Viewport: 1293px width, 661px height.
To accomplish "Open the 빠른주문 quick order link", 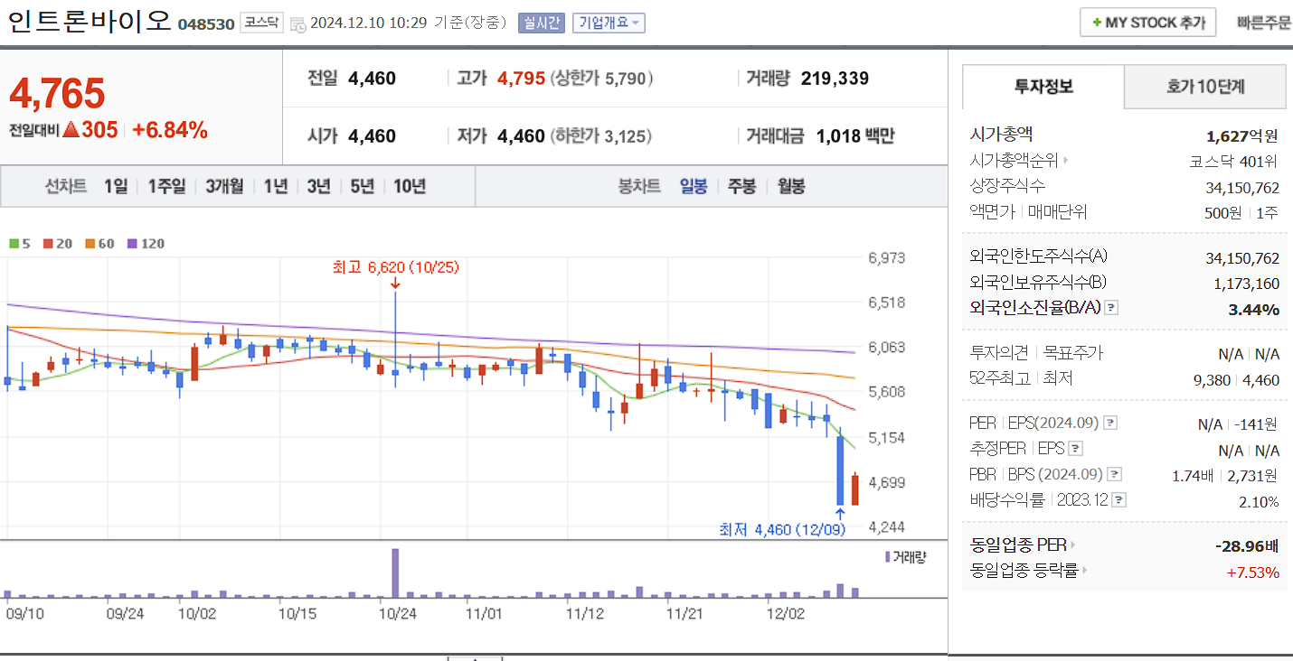I will click(1264, 23).
